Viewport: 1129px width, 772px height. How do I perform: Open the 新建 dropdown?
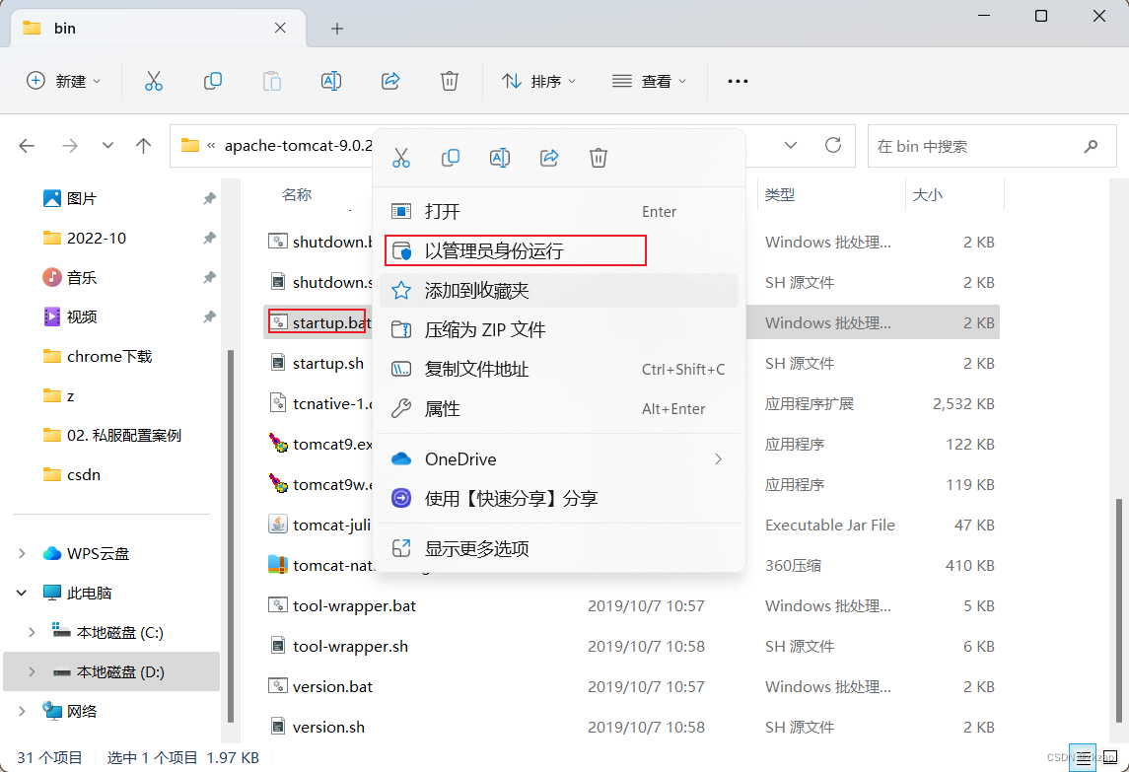63,82
